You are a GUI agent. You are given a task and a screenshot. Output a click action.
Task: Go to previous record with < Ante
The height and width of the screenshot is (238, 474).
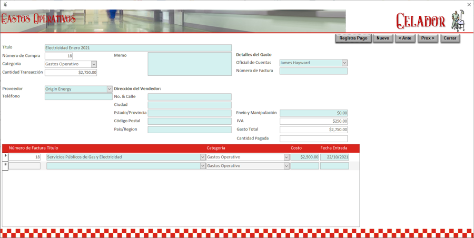(x=405, y=38)
